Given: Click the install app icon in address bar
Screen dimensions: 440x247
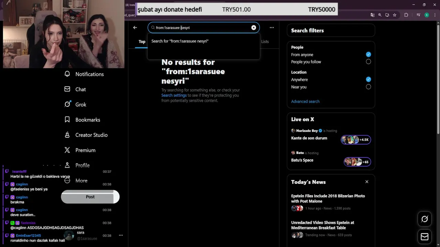Looking at the screenshot, I should [387, 15].
